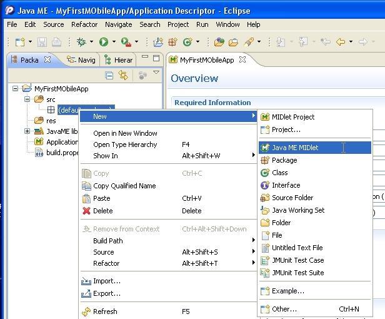Click the Debug bug toolbar icon
The image size is (385, 319).
coord(81,42)
